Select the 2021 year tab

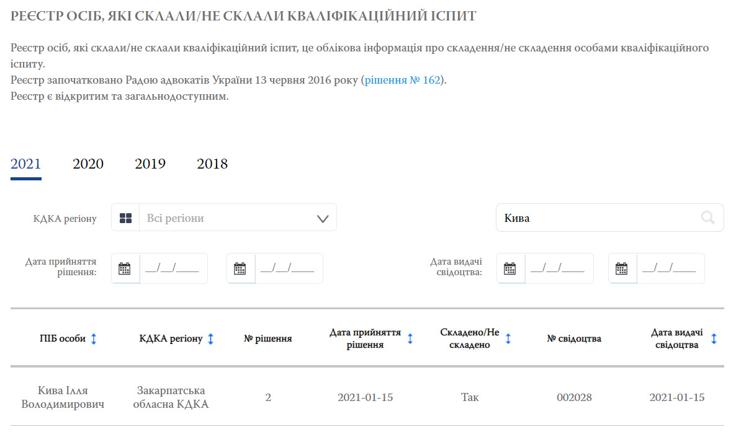click(26, 164)
